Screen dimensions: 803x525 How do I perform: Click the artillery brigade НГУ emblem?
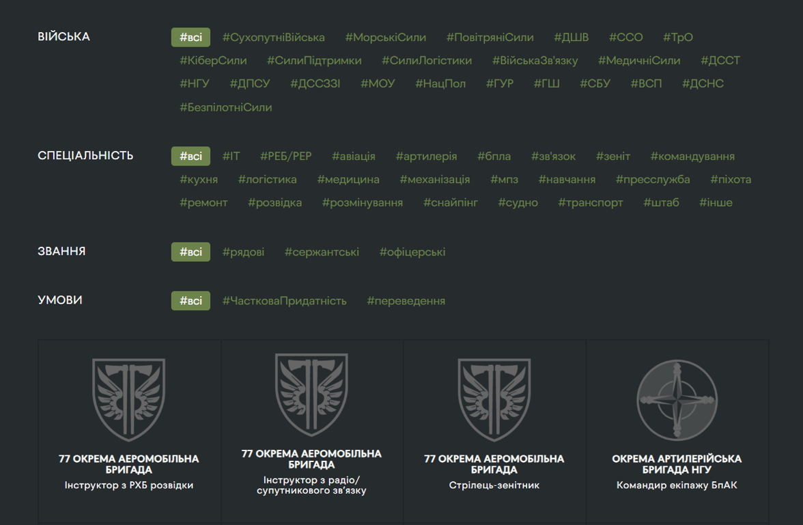click(x=677, y=400)
